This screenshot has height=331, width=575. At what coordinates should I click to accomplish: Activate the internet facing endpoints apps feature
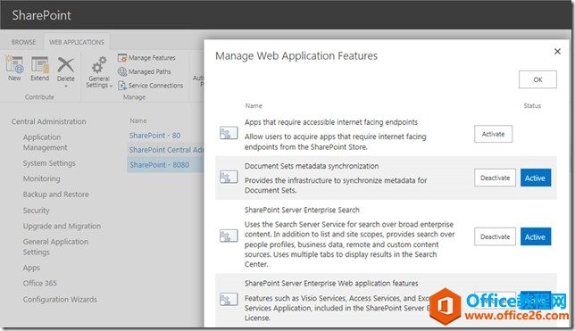click(x=493, y=134)
